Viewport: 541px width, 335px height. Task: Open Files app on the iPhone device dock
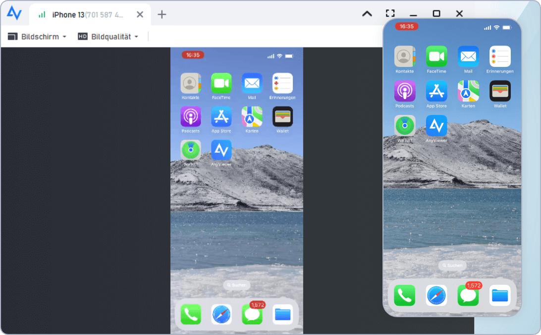click(500, 296)
